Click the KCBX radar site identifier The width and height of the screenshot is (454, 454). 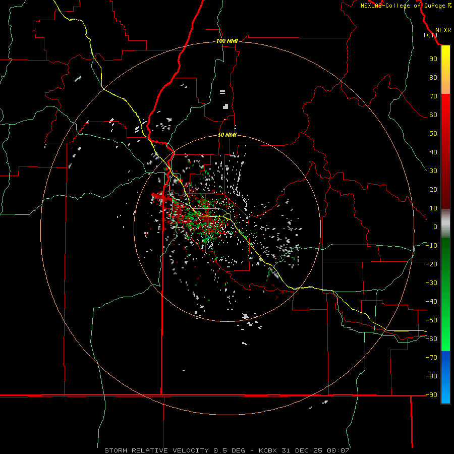268,450
